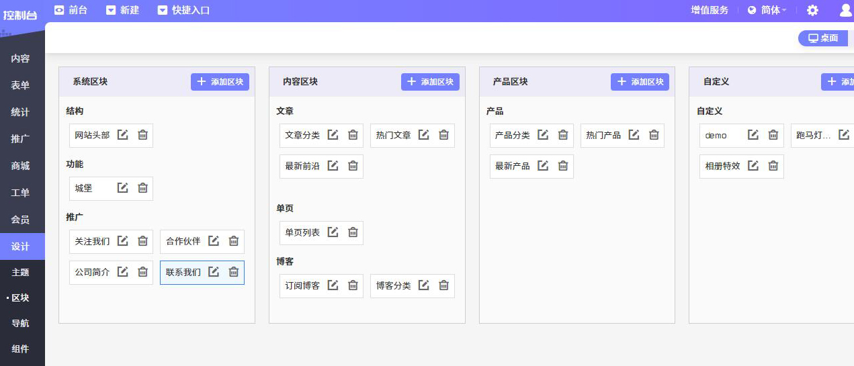Edit the 热门产品 block
Screen dimensions: 854x366
point(634,134)
